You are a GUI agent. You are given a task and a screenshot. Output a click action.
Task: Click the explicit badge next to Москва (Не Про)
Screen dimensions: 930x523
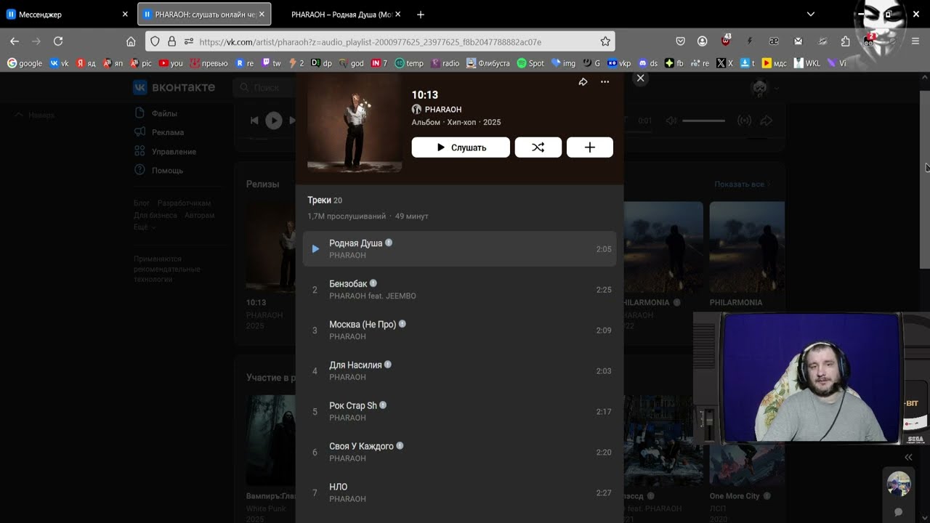(403, 324)
